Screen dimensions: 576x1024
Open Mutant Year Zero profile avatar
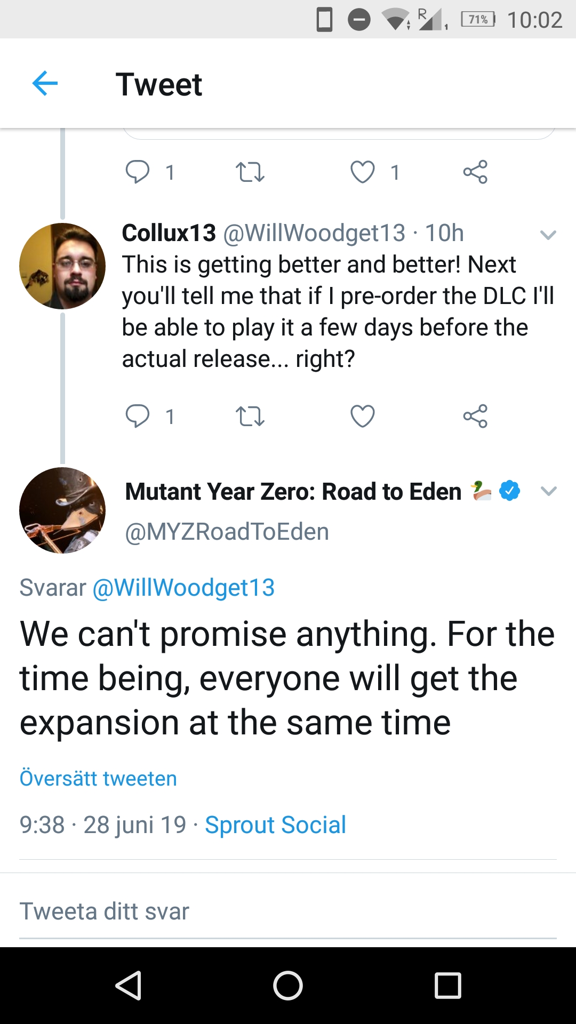point(62,510)
